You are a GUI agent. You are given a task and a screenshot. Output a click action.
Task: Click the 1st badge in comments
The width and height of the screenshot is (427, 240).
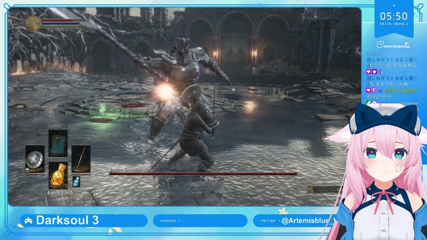(374, 90)
